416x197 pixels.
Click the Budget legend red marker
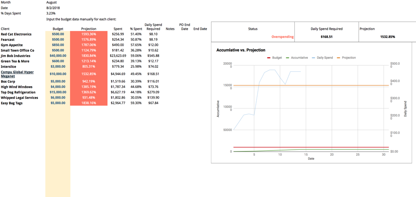click(269, 58)
